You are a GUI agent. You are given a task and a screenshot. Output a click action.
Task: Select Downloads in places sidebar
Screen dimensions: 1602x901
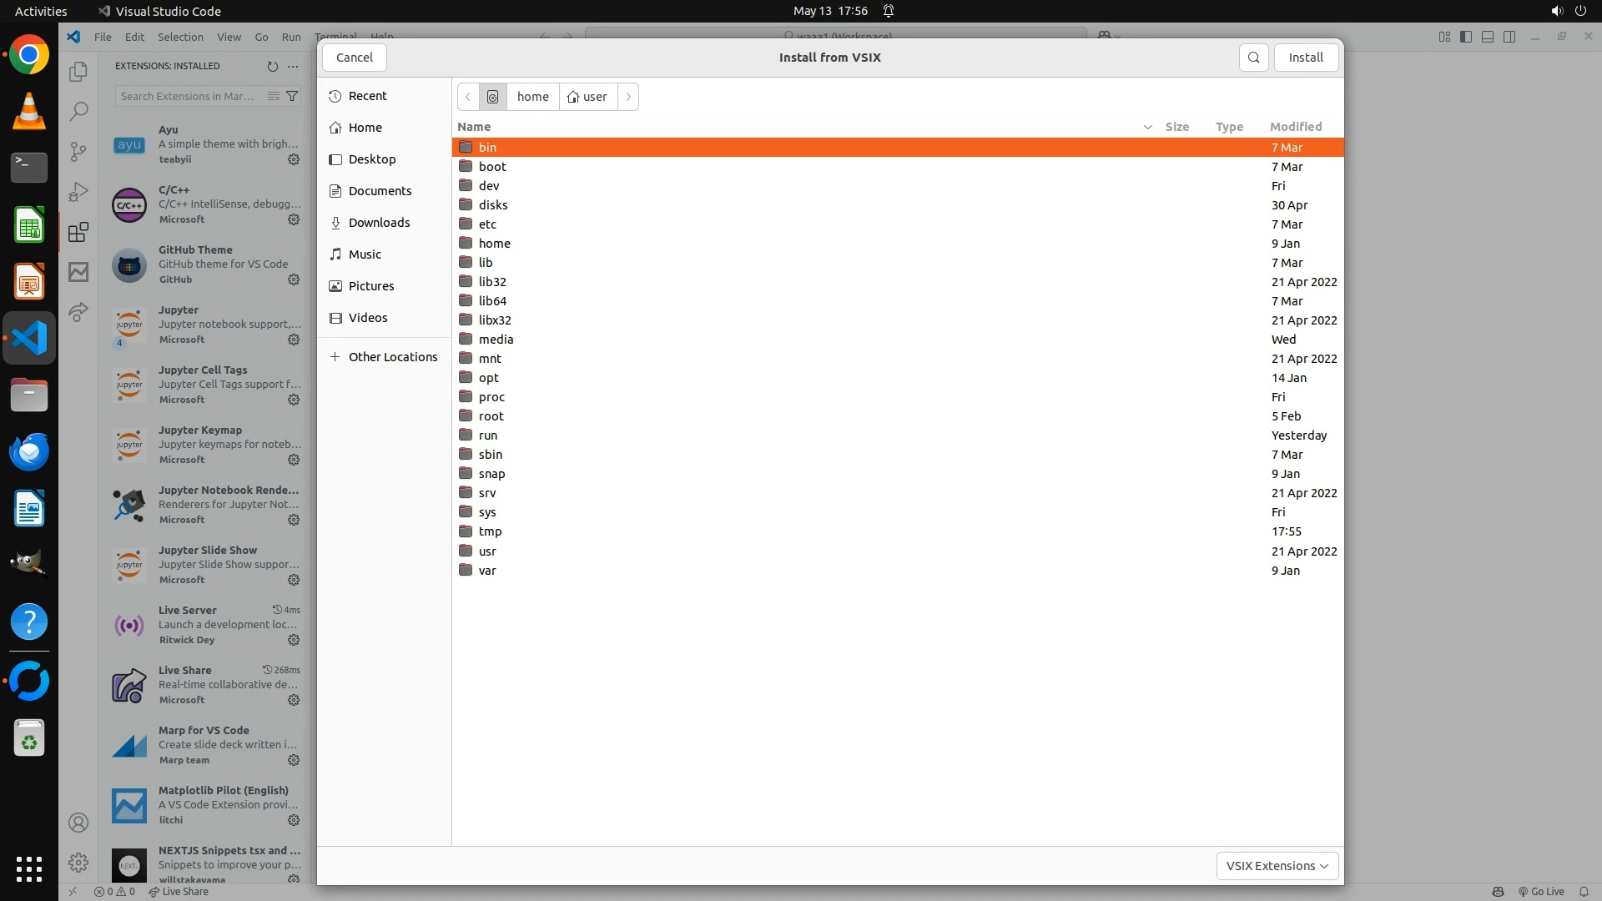click(x=379, y=223)
